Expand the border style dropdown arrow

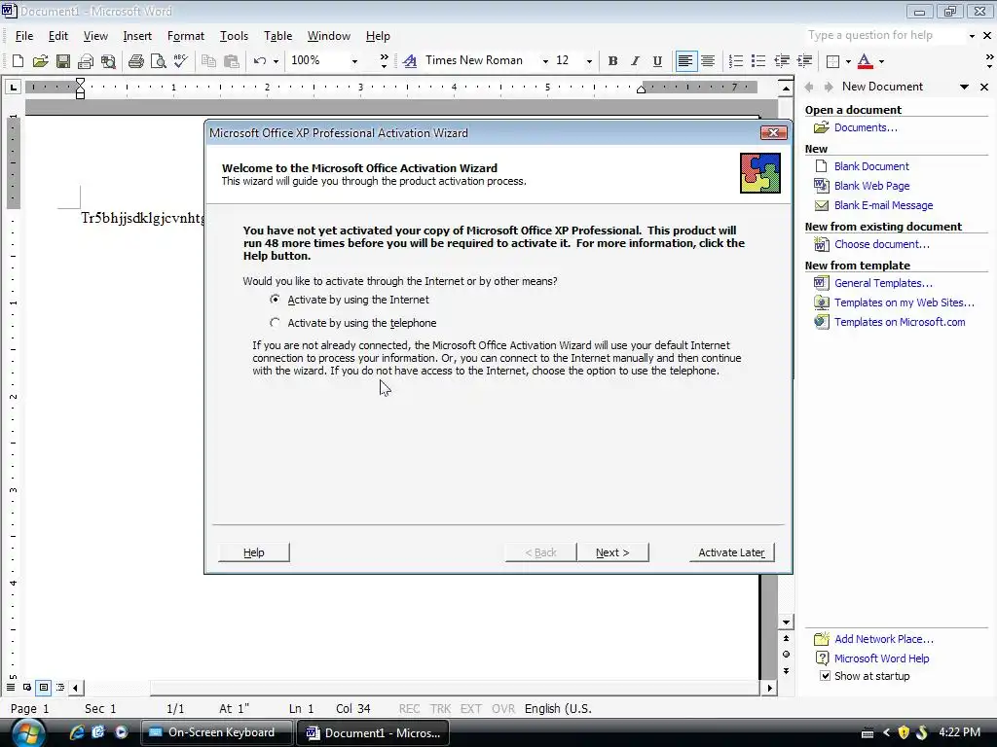[848, 61]
